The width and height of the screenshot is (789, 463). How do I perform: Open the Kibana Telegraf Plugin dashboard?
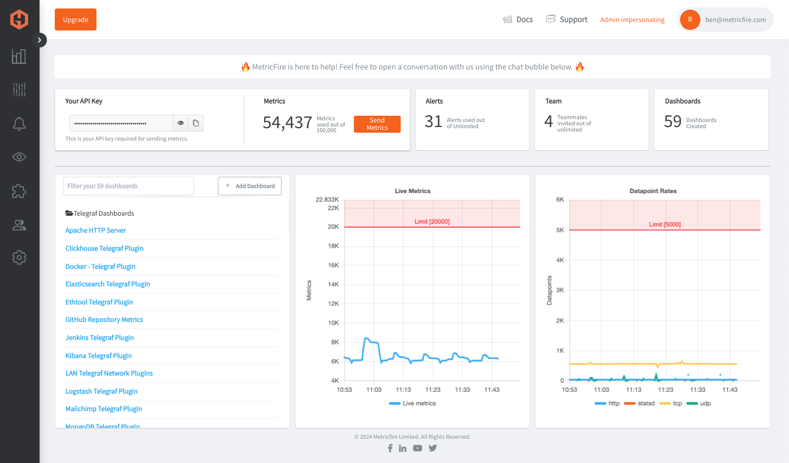99,356
